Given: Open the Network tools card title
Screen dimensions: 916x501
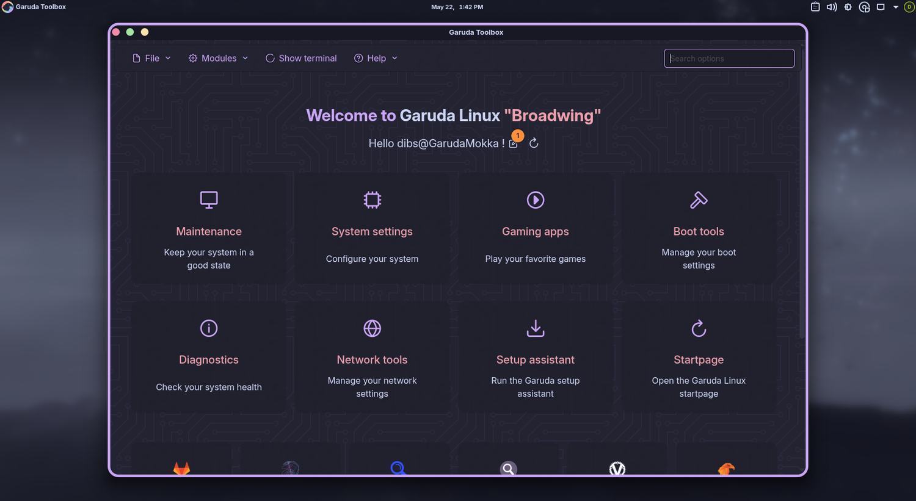Looking at the screenshot, I should (x=372, y=359).
